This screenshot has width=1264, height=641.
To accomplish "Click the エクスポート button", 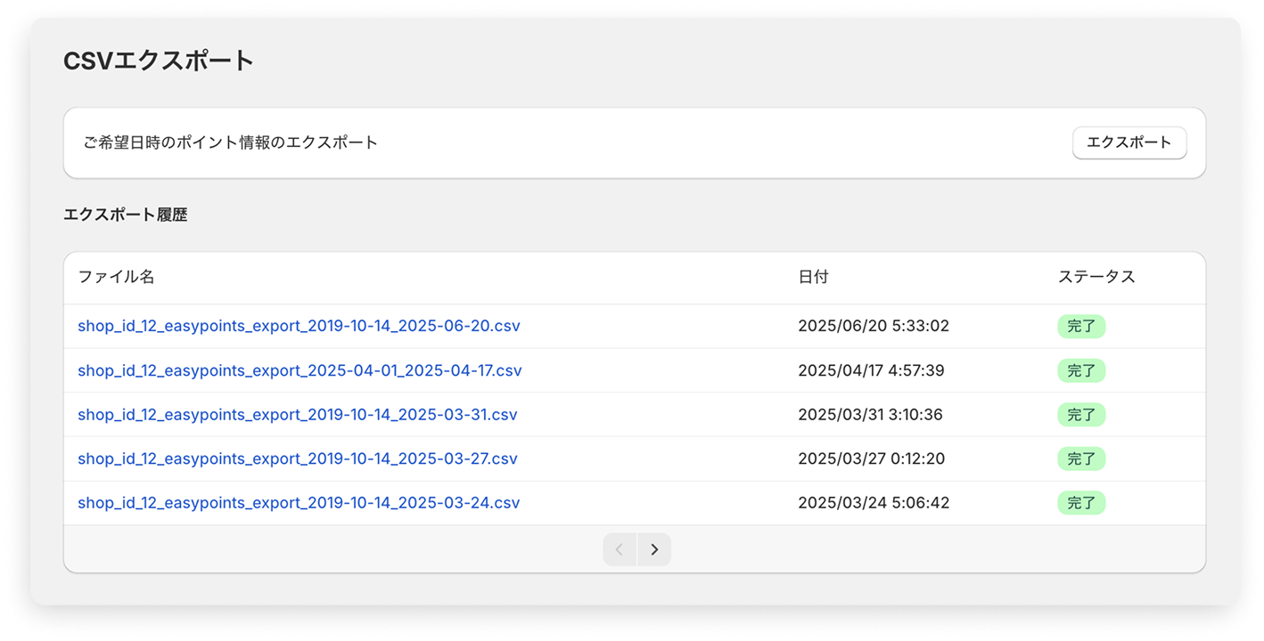I will (1129, 142).
